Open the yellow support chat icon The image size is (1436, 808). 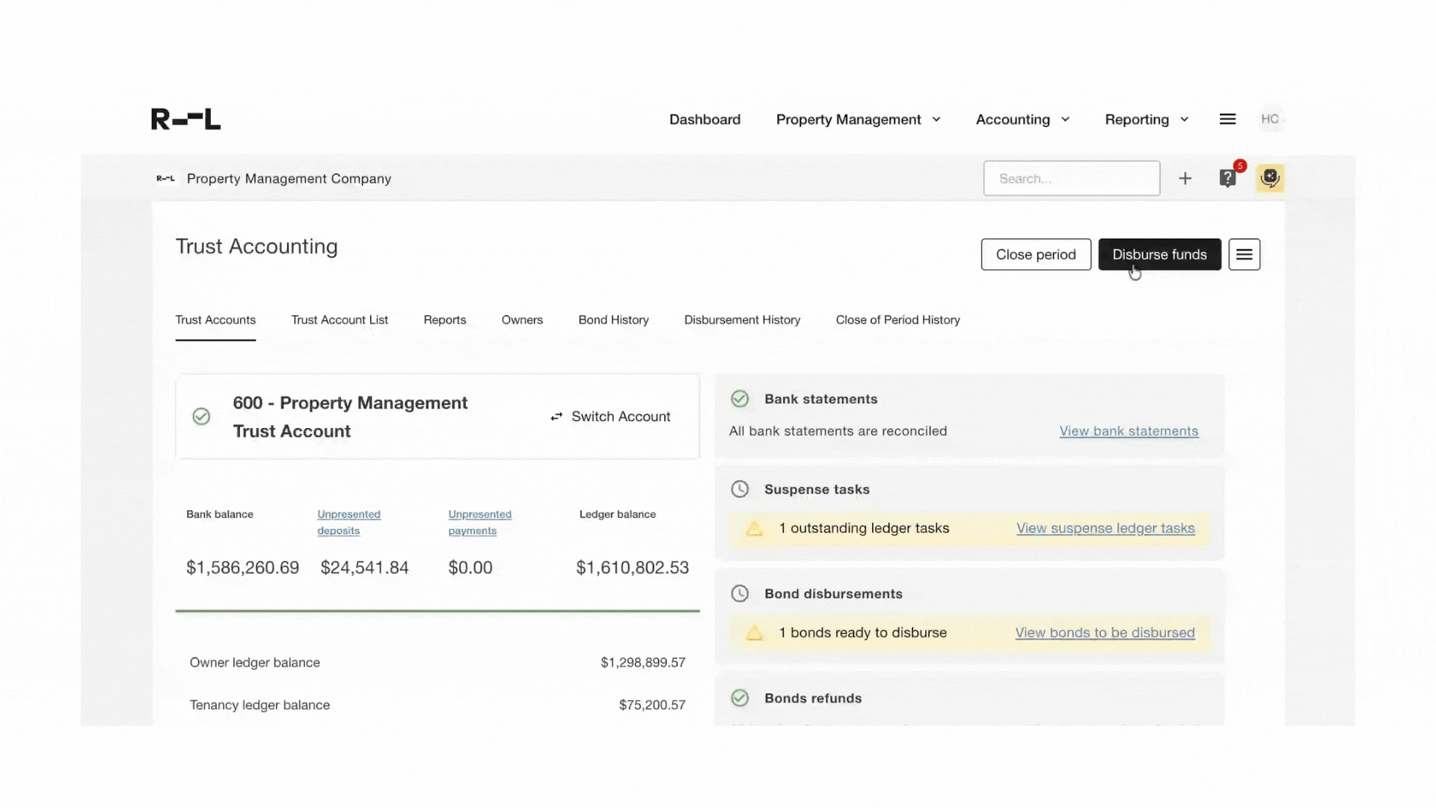coord(1270,178)
